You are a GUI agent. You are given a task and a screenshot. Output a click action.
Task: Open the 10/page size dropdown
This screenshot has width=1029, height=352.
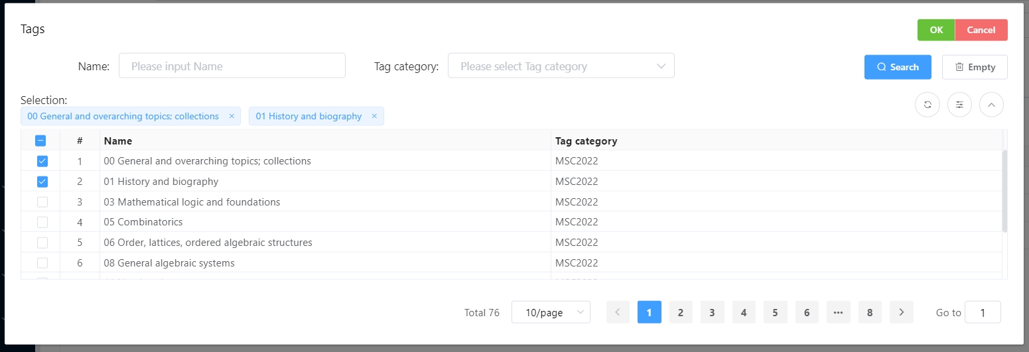click(x=551, y=312)
